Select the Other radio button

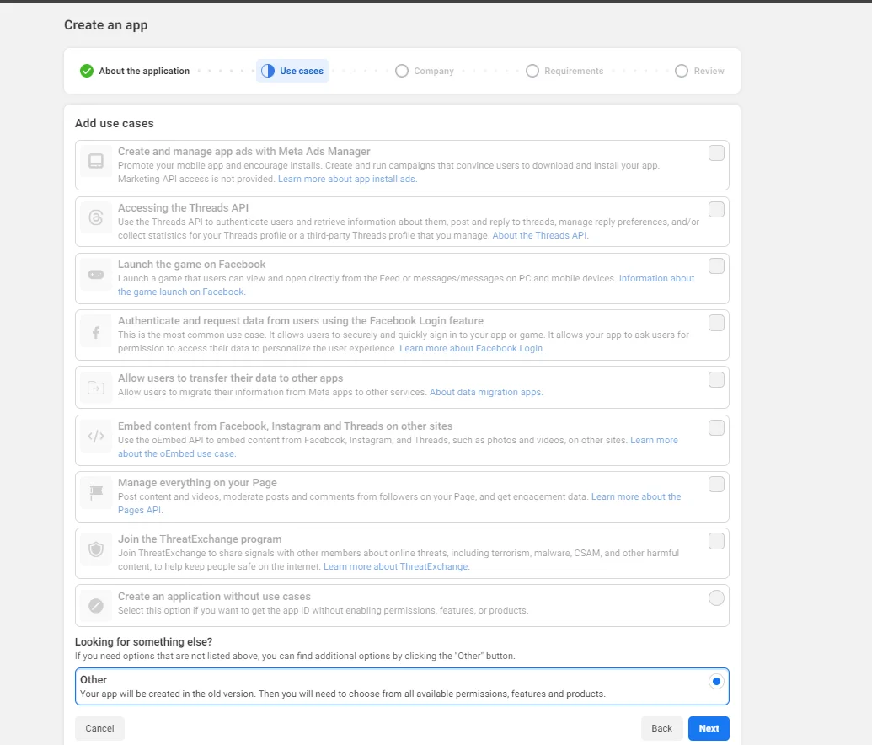click(716, 681)
